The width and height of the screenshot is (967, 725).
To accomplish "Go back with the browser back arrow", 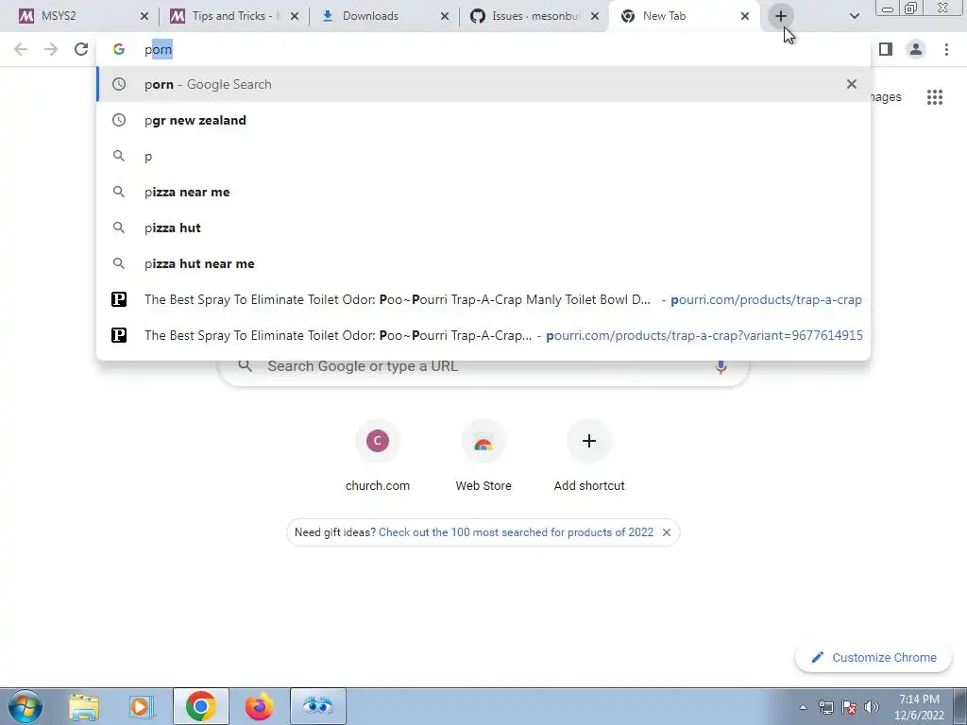I will pyautogui.click(x=21, y=49).
